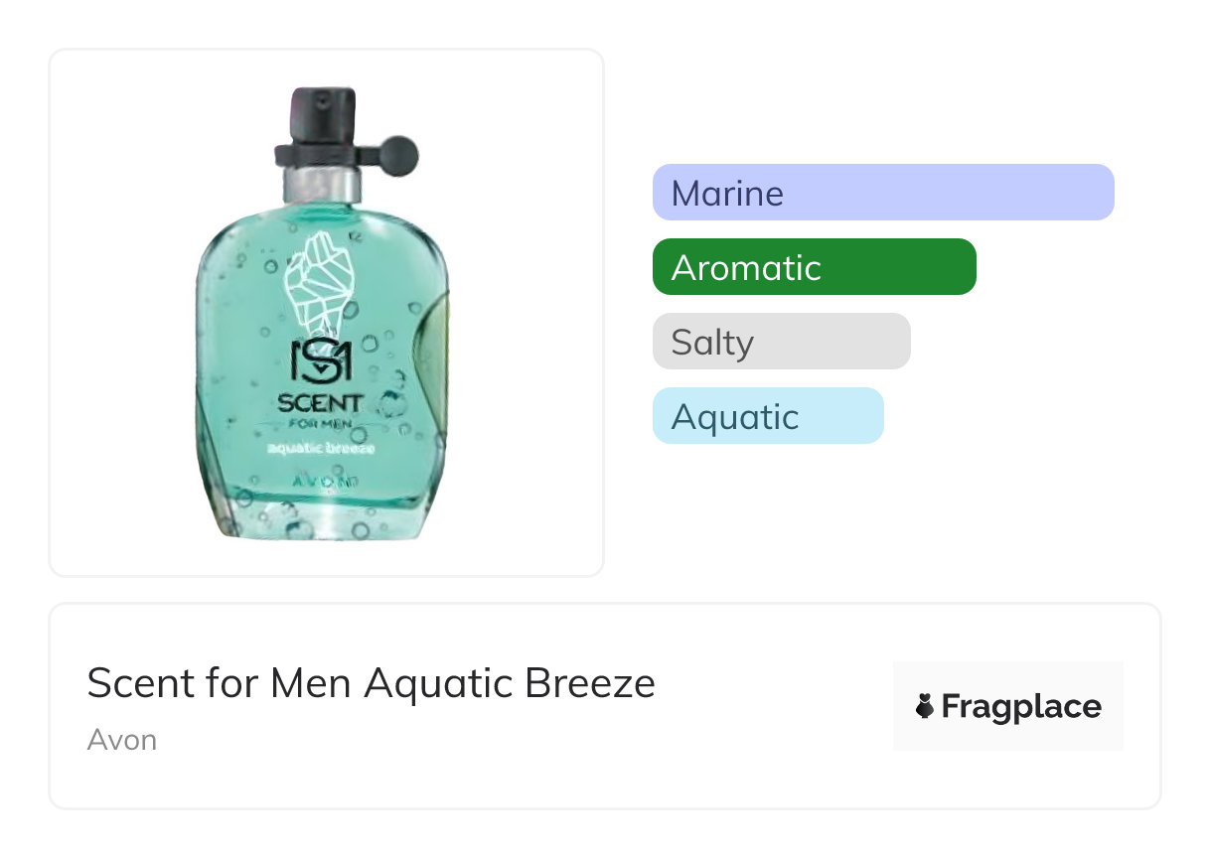Click the Fragplace bottle logo icon

[x=925, y=707]
